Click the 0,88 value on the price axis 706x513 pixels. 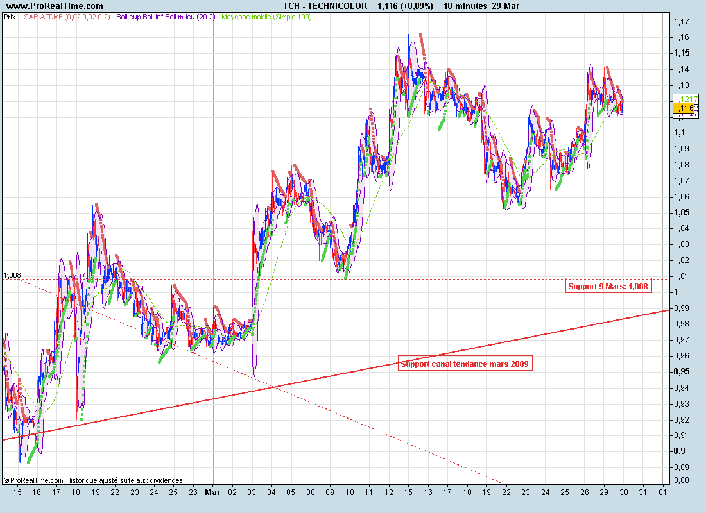point(681,480)
